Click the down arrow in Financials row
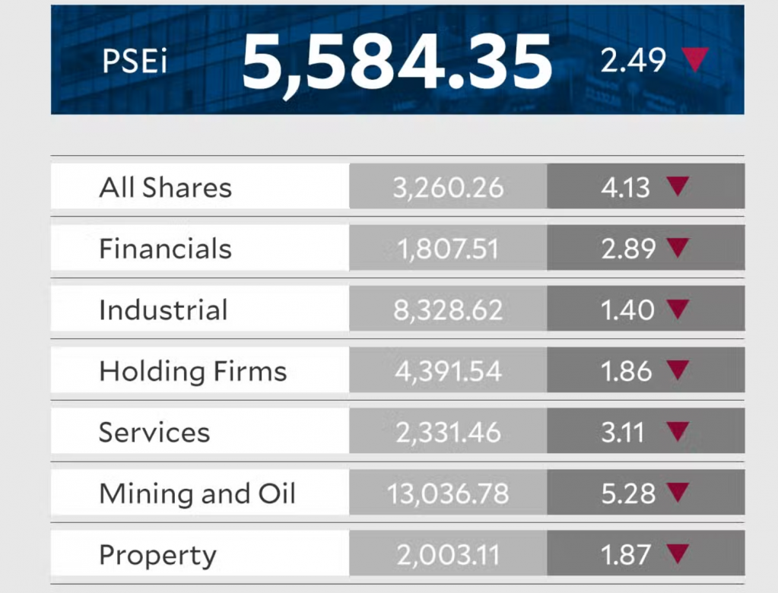The height and width of the screenshot is (593, 778). coord(677,248)
